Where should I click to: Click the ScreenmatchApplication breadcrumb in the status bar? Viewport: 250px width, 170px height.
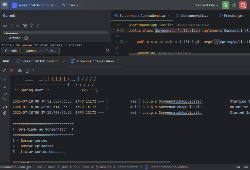point(166,167)
